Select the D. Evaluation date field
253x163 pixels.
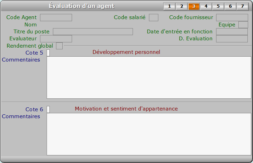(x=232, y=39)
